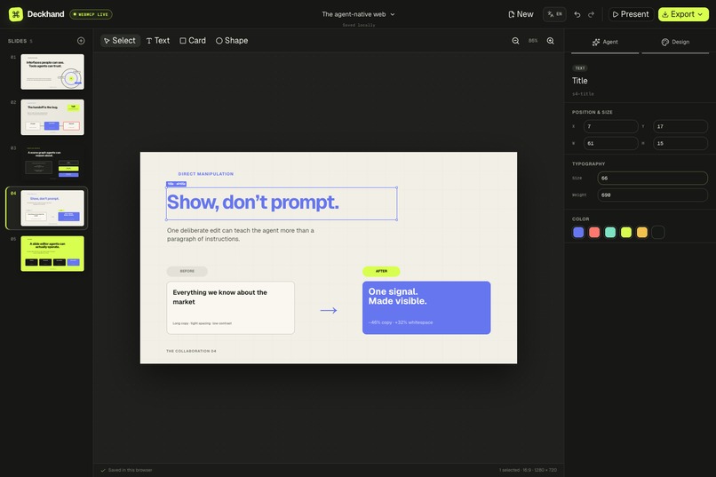Redo the last action
The image size is (716, 477).
[x=592, y=14]
